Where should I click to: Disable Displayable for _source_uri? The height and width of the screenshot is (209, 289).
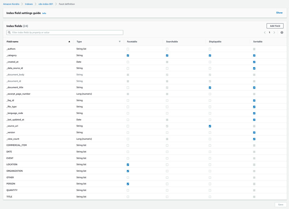pos(210,126)
